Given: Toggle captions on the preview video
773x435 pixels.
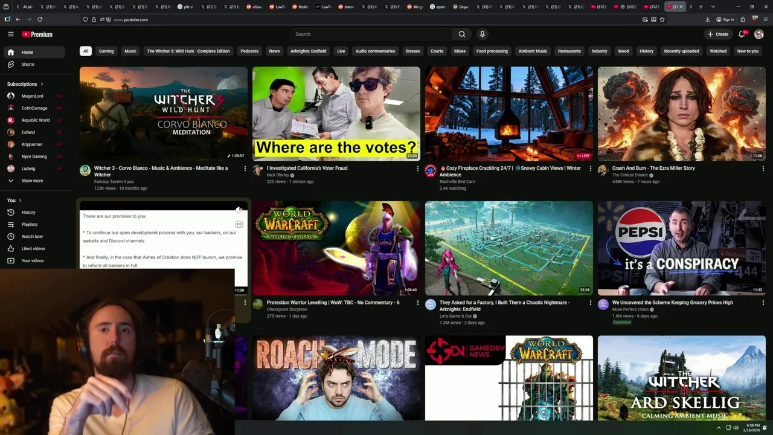Looking at the screenshot, I should click(x=239, y=224).
